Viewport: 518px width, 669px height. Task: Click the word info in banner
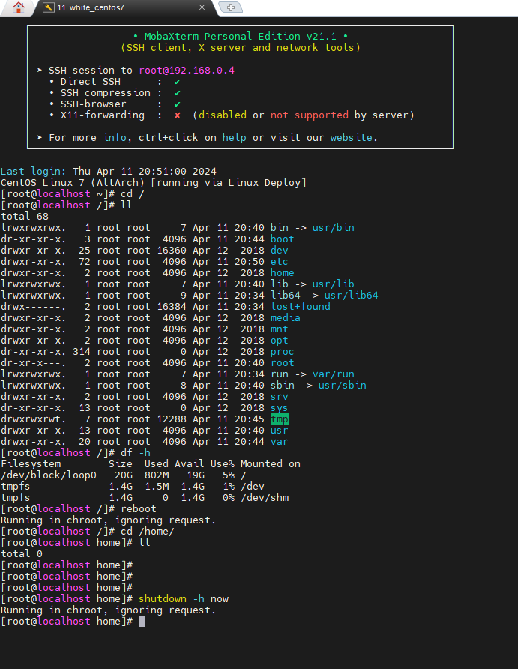(115, 138)
